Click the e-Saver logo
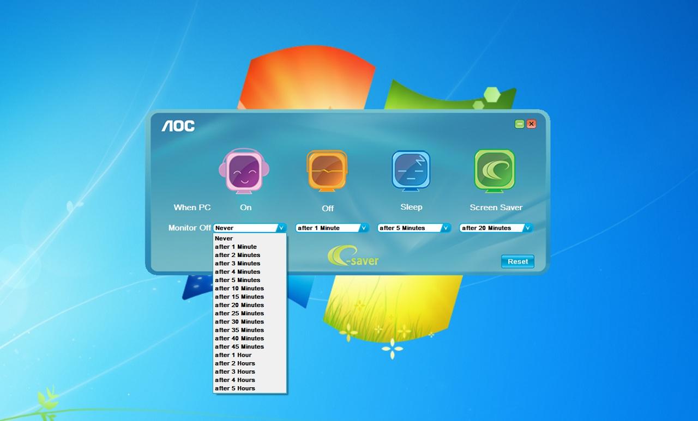Viewport: 698px width, 421px height. [353, 255]
